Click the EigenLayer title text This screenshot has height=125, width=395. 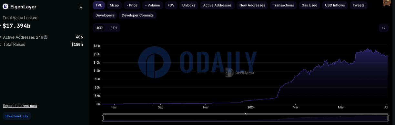23,7
